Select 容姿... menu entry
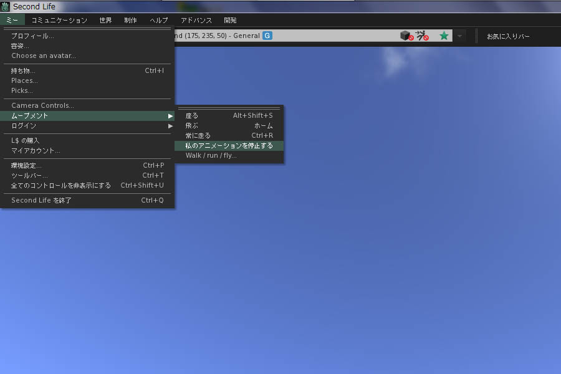The image size is (561, 374). (x=87, y=46)
